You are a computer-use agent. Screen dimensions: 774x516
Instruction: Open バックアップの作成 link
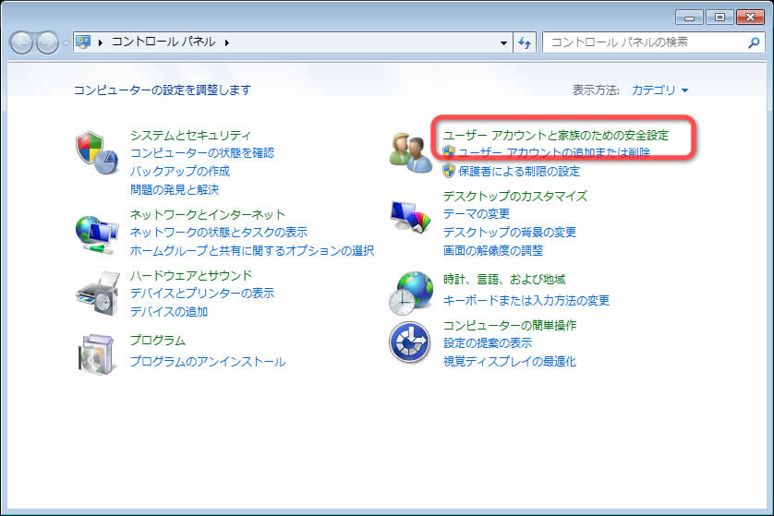(x=180, y=171)
